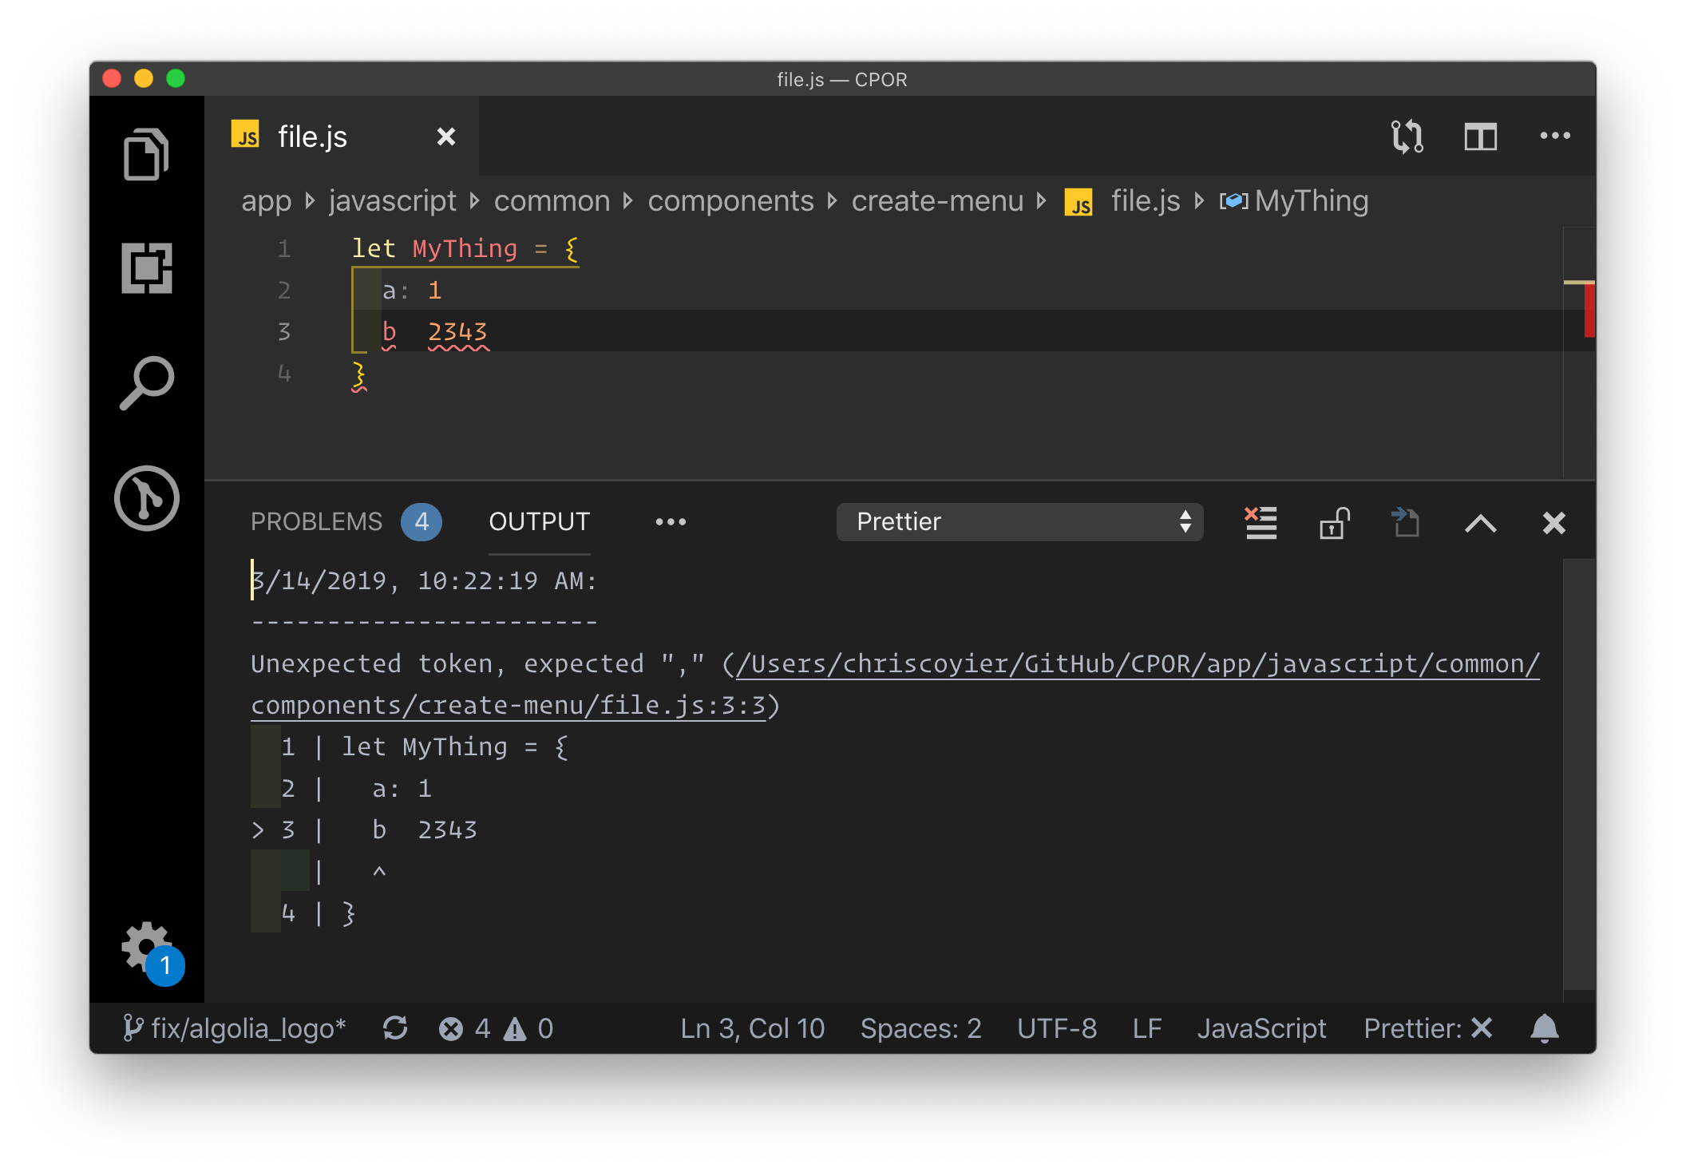1686x1172 pixels.
Task: Toggle the output scroll lock
Action: 1334,523
